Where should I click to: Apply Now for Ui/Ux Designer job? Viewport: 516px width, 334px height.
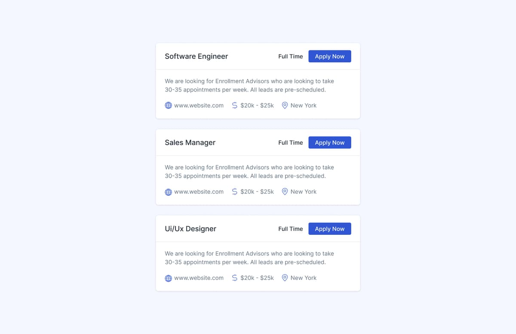(329, 229)
